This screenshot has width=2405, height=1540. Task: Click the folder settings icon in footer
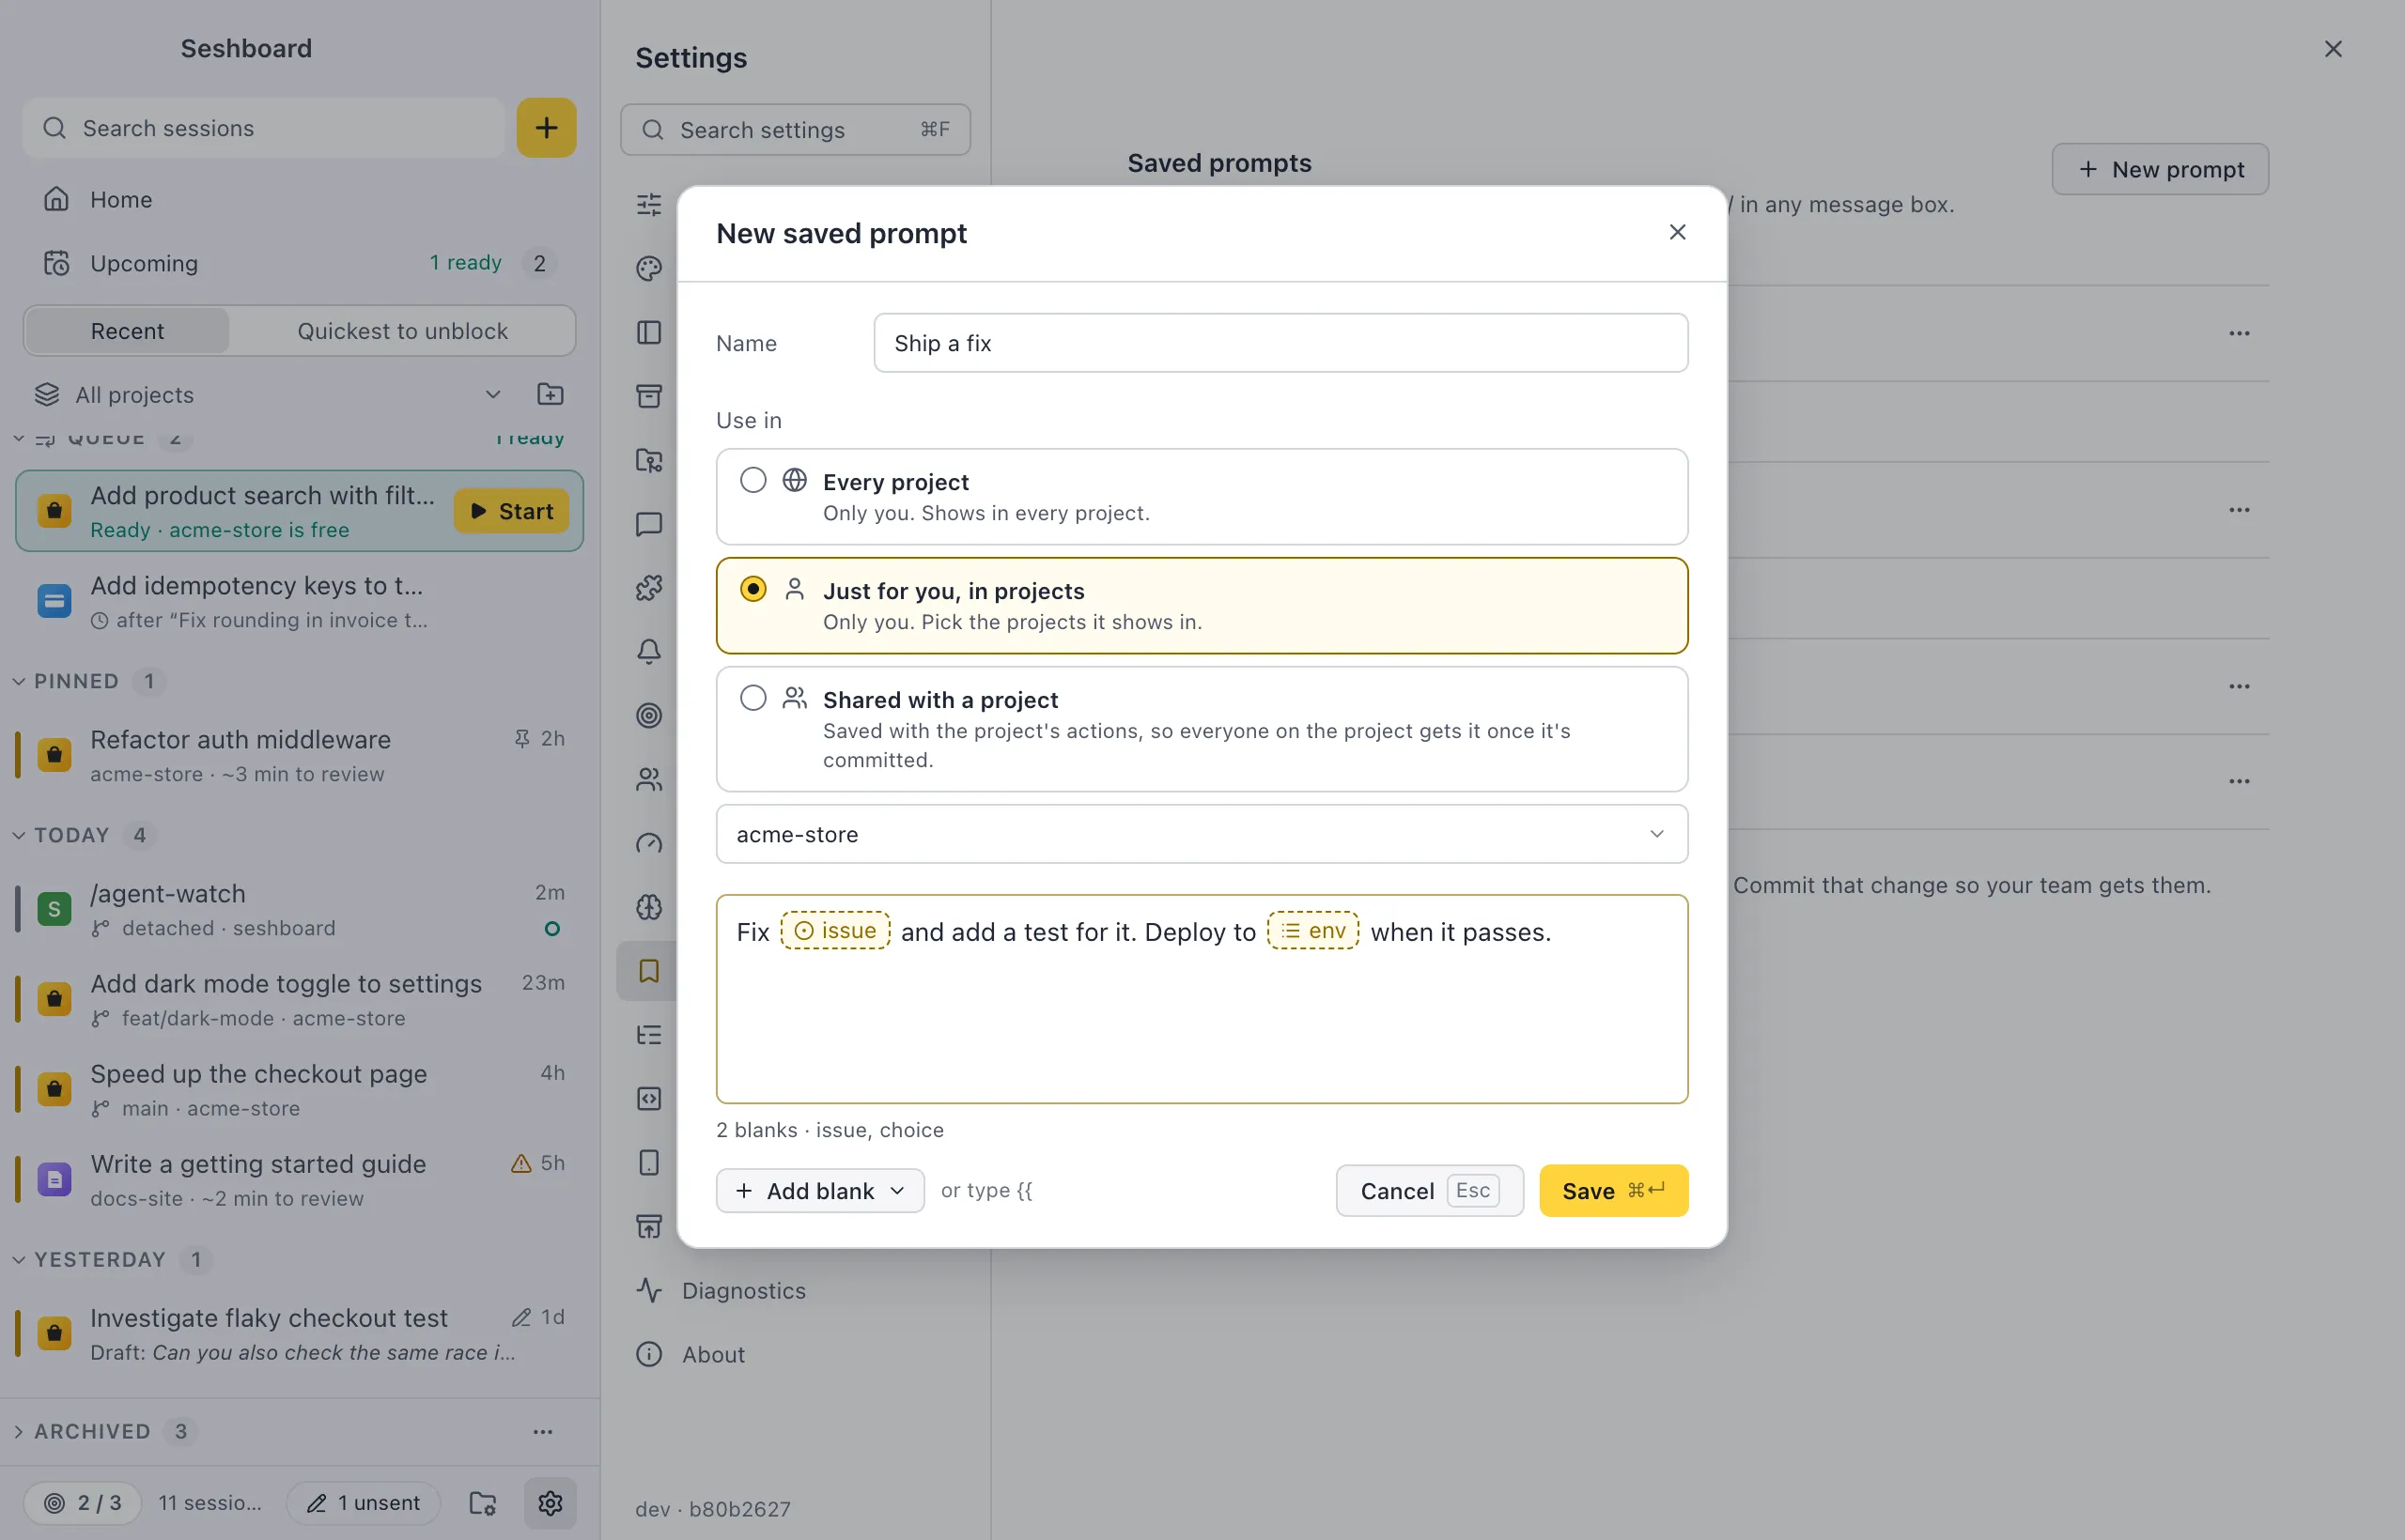click(x=483, y=1502)
